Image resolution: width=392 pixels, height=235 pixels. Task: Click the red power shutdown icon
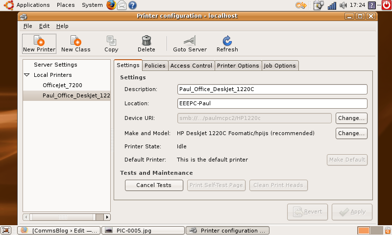387,5
